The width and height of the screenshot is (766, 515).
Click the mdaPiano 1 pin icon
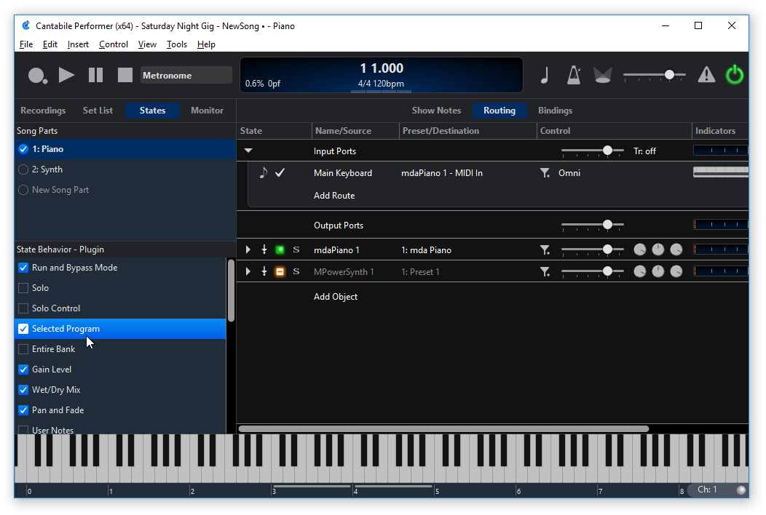point(264,250)
